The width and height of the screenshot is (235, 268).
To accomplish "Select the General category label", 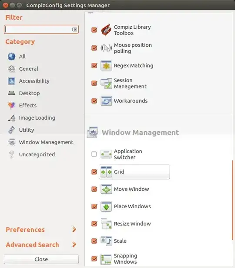I will pos(29,69).
